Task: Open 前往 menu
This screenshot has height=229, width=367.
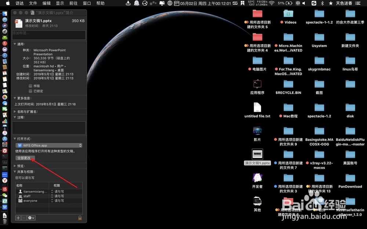Action: [x=73, y=3]
